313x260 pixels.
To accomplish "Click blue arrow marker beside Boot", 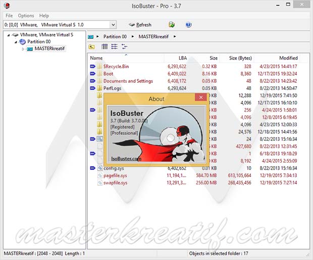I will click(x=92, y=74).
